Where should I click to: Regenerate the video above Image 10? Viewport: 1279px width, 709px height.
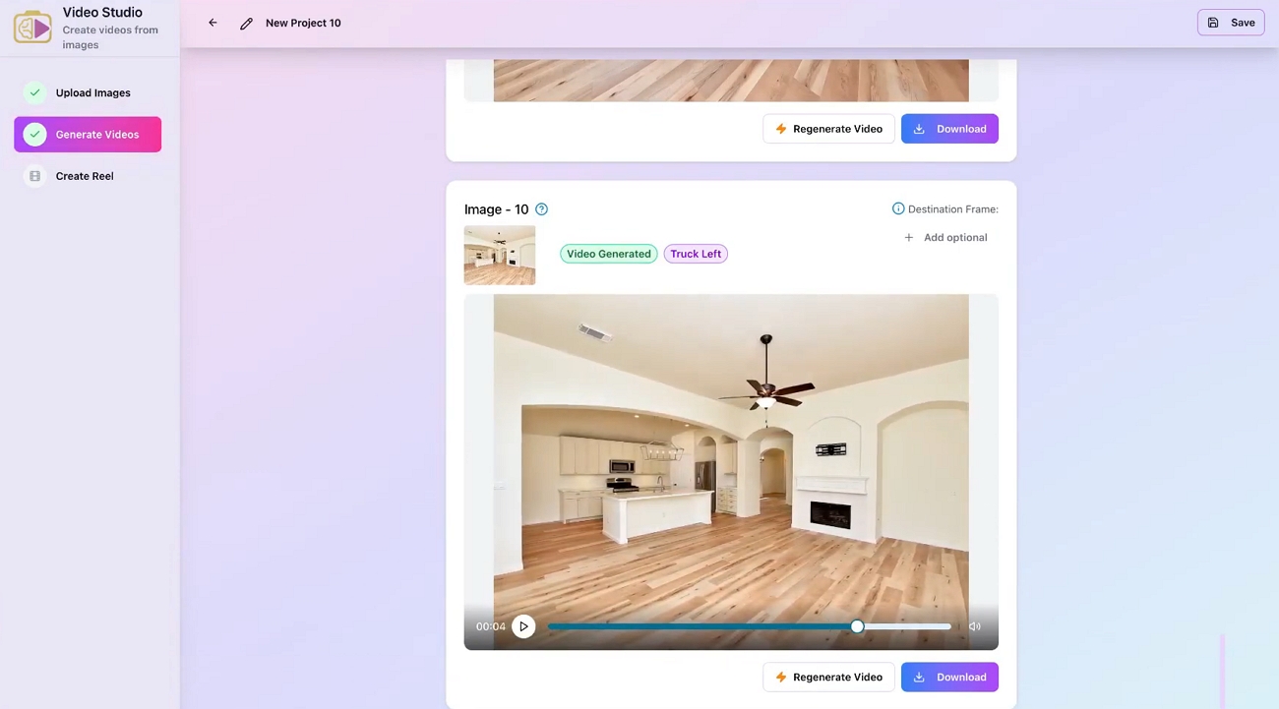[828, 129]
